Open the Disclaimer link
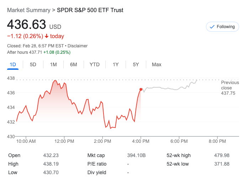Viewport: 248px width, 182px height. [x=78, y=46]
